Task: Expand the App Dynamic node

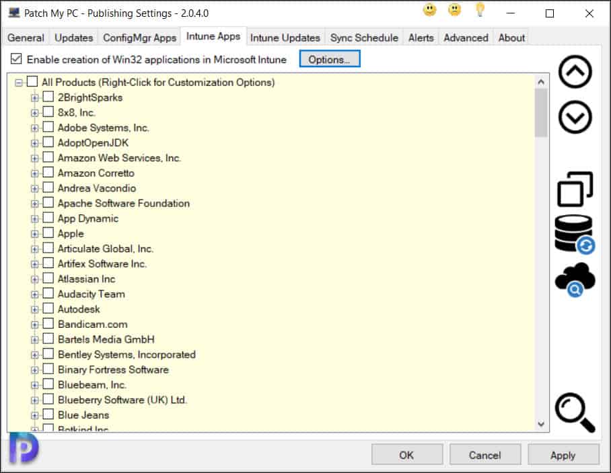Action: coord(35,219)
